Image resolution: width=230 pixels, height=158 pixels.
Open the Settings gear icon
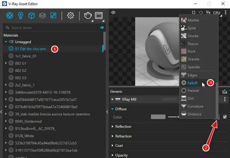pos(71,15)
